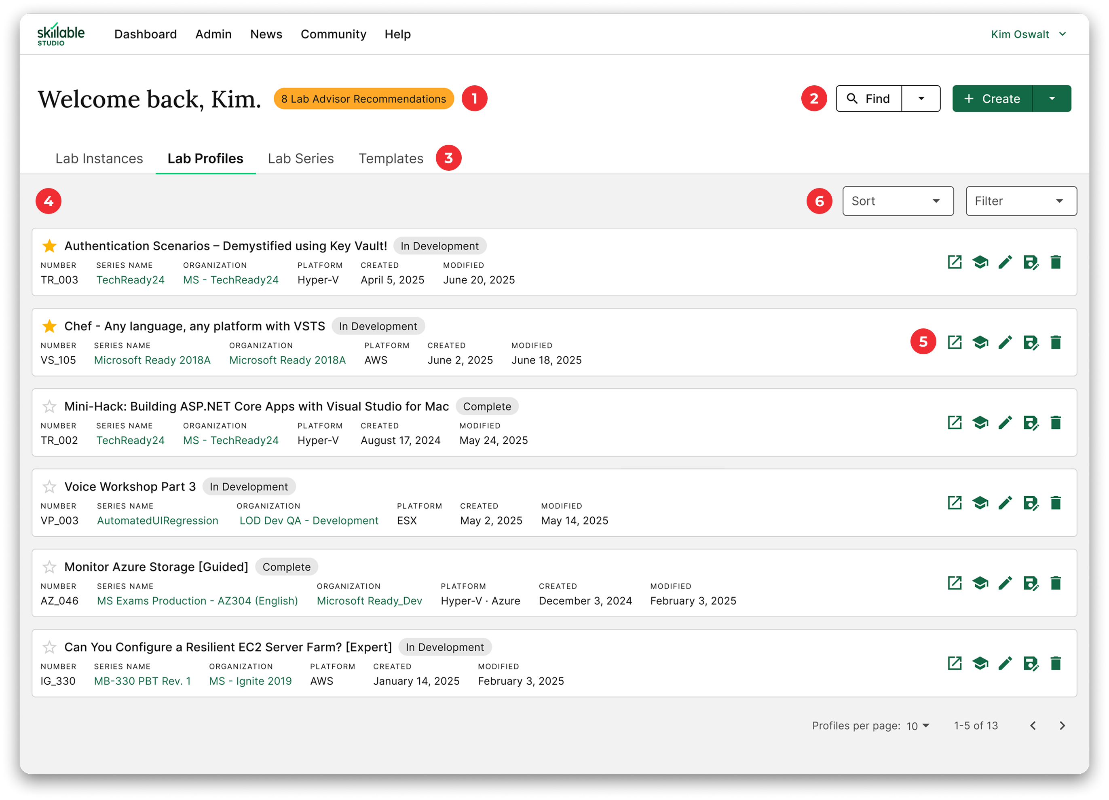1109x800 pixels.
Task: Launch the Authentication Scenarios lab via open icon
Action: pos(955,262)
